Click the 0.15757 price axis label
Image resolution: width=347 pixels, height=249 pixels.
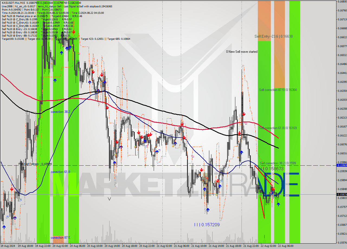click(x=342, y=207)
